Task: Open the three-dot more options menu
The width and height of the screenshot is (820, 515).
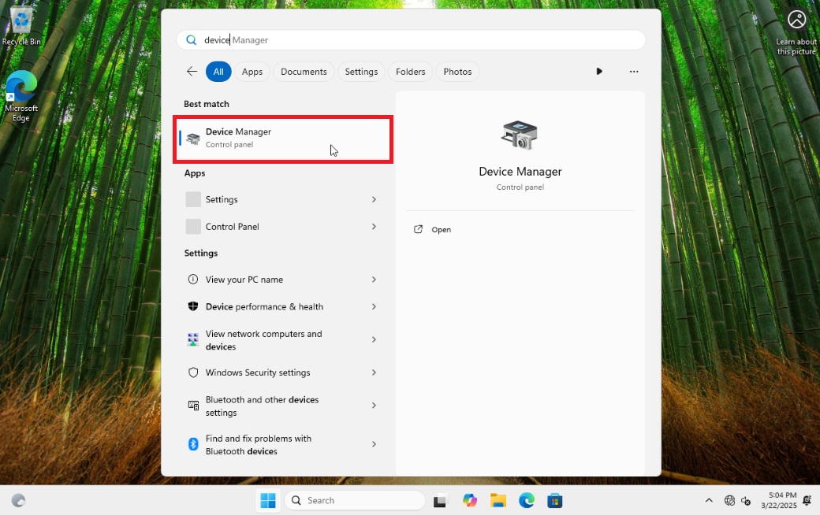Action: click(634, 72)
